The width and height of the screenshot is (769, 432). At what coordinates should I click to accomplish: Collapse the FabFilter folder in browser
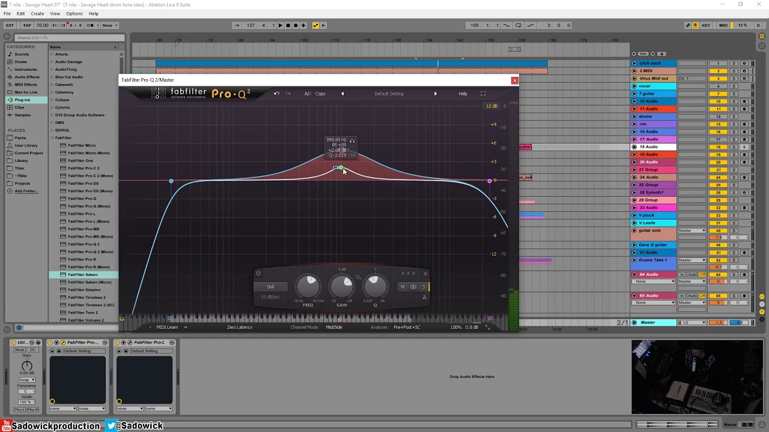(52, 138)
